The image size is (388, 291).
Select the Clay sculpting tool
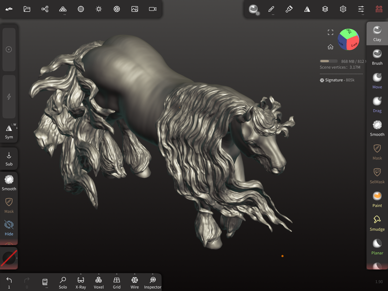pyautogui.click(x=377, y=34)
